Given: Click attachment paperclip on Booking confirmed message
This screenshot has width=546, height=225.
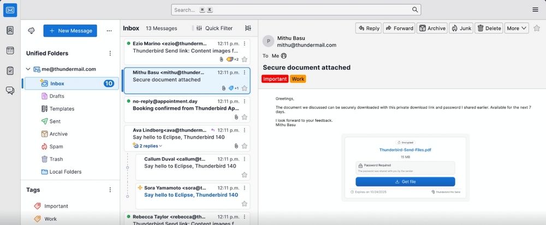Looking at the screenshot, I should [x=236, y=117].
